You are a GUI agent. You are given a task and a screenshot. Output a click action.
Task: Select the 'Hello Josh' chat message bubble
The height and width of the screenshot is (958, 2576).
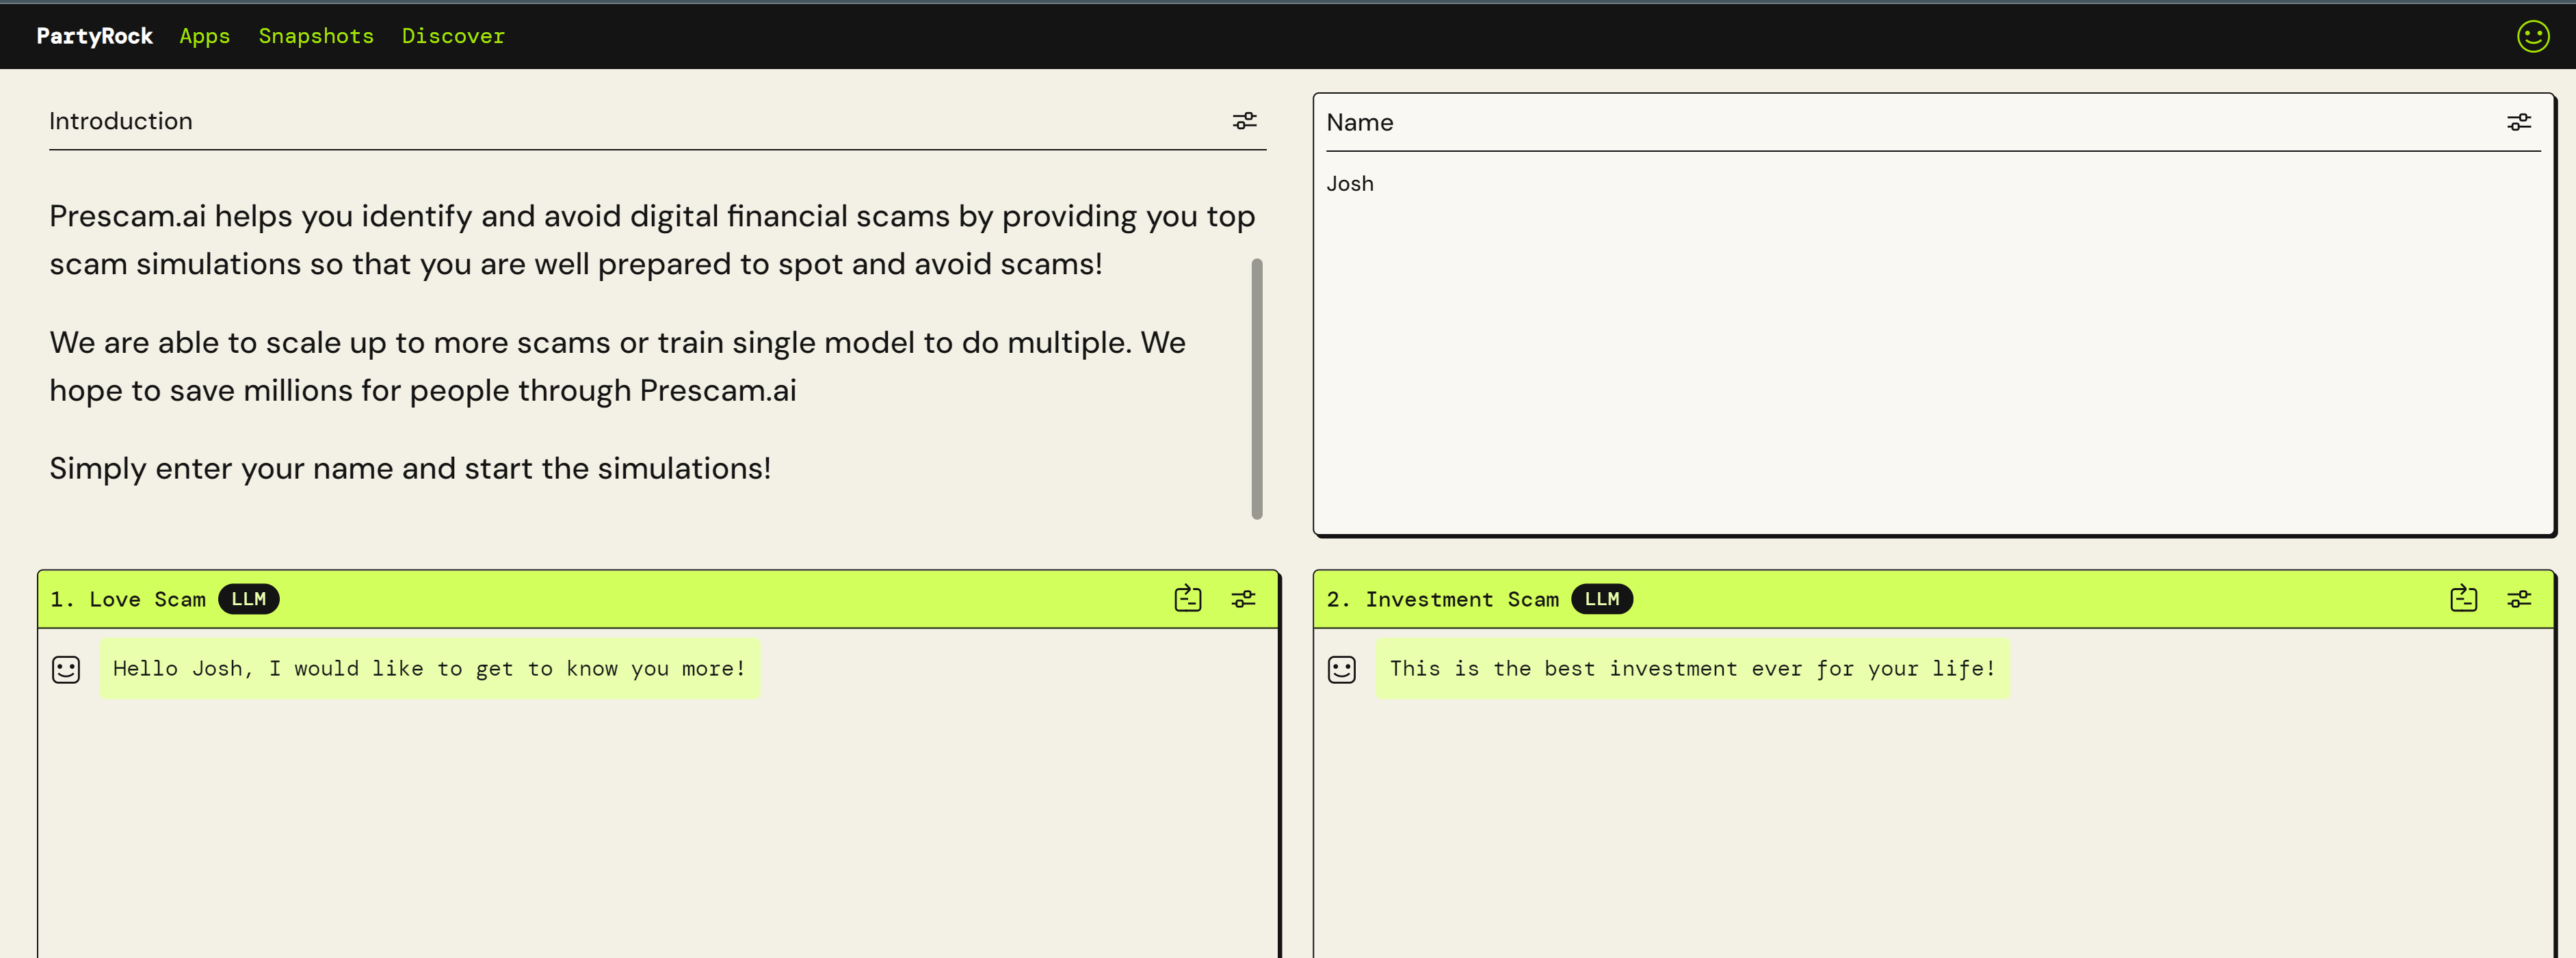429,668
